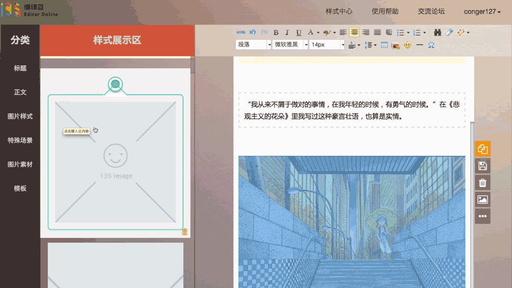Insert an image using the picture icon

pyautogui.click(x=395, y=45)
